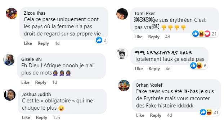The image size is (224, 130).
Task: Reply to Brhan Yosief's comment
Action: tap(156, 115)
